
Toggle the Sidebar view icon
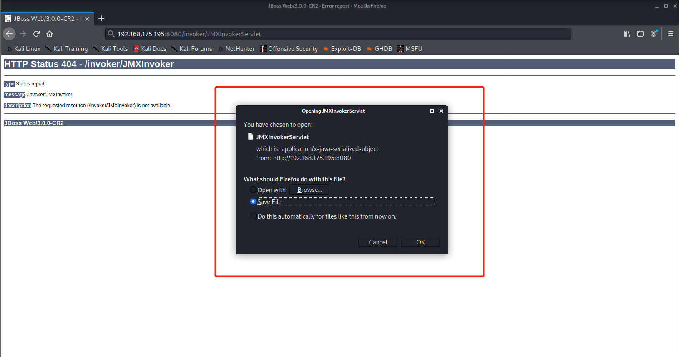(640, 34)
